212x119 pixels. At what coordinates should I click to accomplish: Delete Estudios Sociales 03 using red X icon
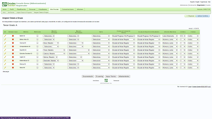13,54
